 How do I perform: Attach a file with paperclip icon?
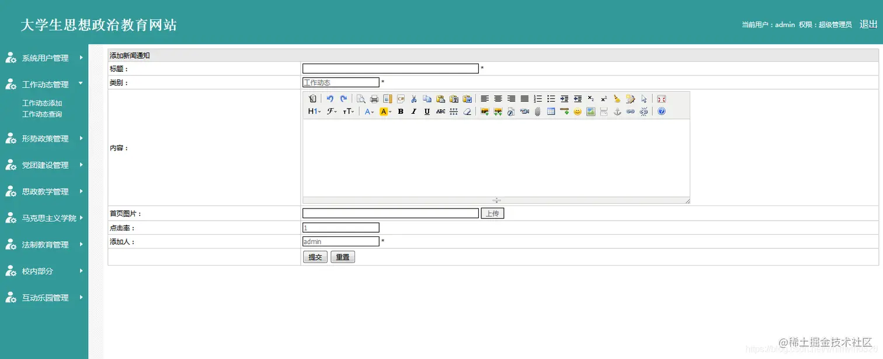click(537, 111)
